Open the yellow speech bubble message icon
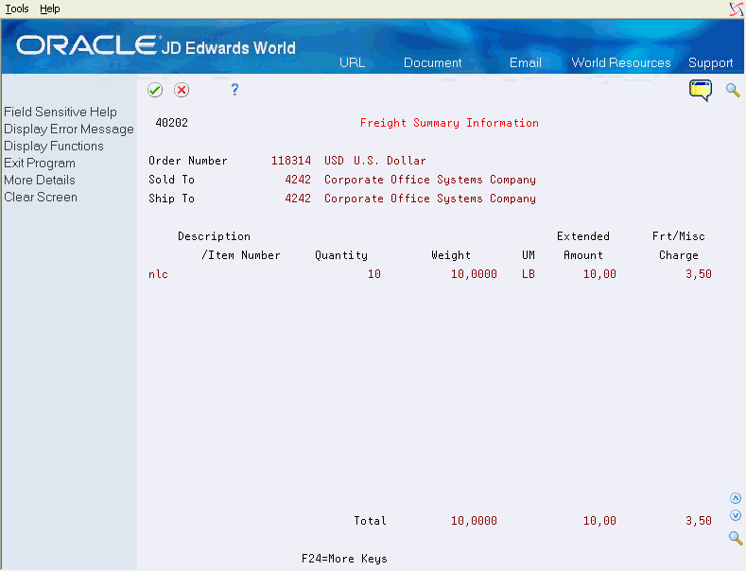Viewport: 746px width, 571px height. 701,90
